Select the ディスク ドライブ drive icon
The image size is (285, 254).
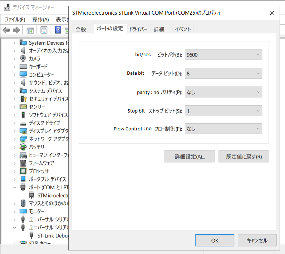pos(23,124)
